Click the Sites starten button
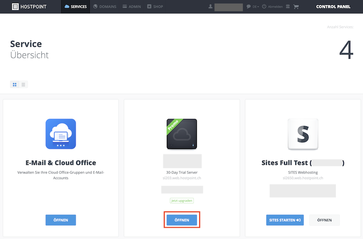This screenshot has width=363, height=239. tap(285, 220)
